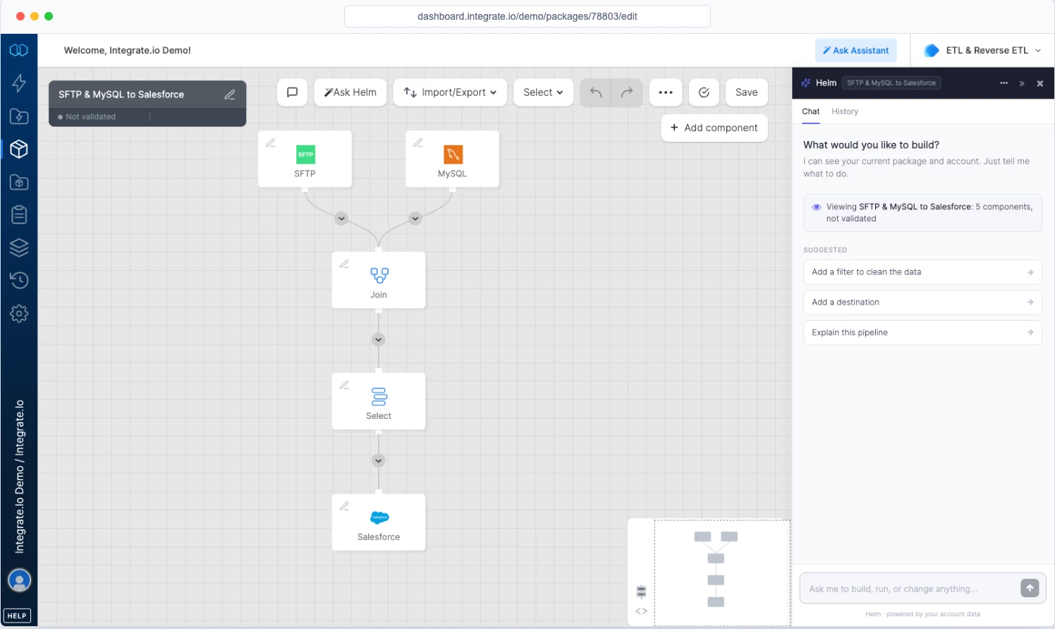Screen dimensions: 1055x629
Task: Collapse the Helm panel with double chevron
Action: pyautogui.click(x=1022, y=83)
